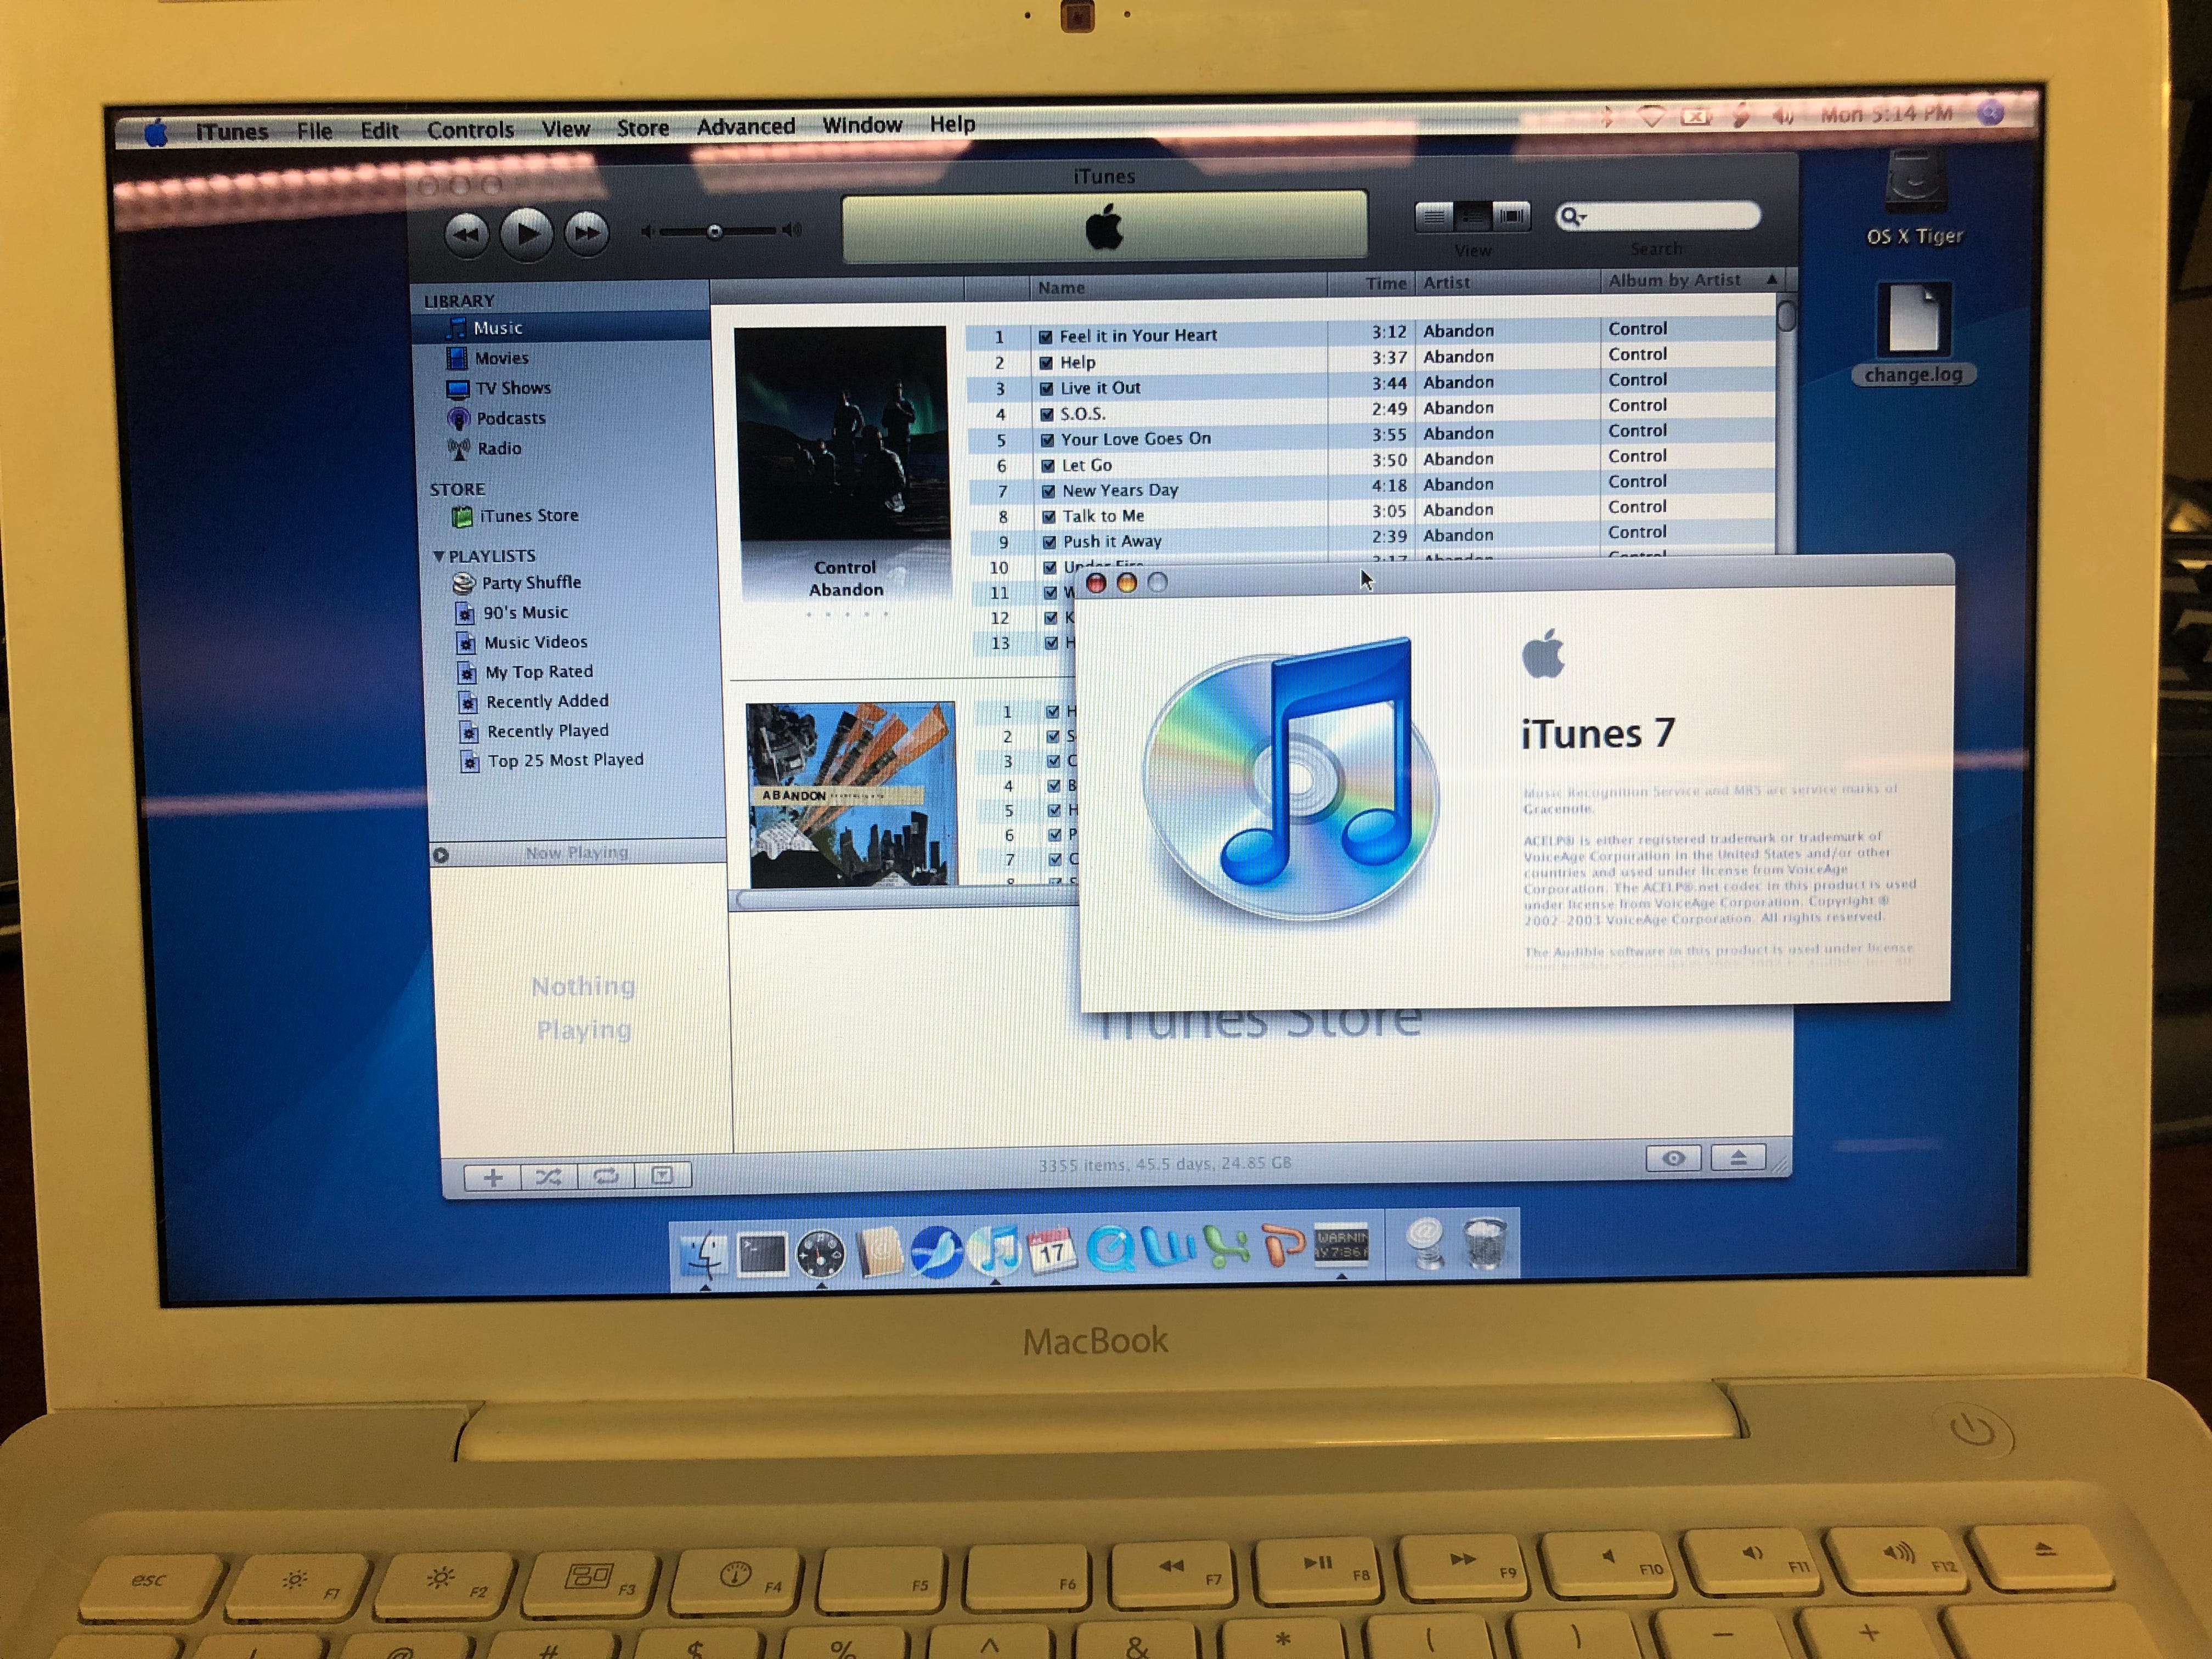Image resolution: width=2212 pixels, height=1659 pixels.
Task: Click the Play button in iTunes
Action: (x=526, y=235)
